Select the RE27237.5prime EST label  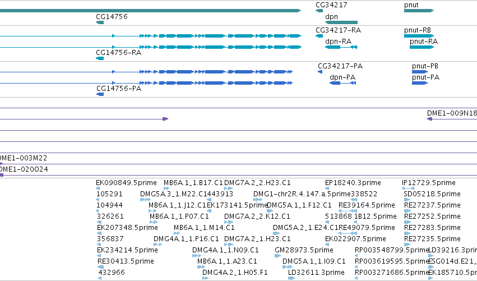tap(432, 205)
